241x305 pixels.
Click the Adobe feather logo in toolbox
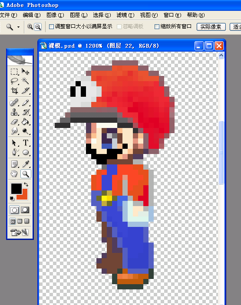20,60
